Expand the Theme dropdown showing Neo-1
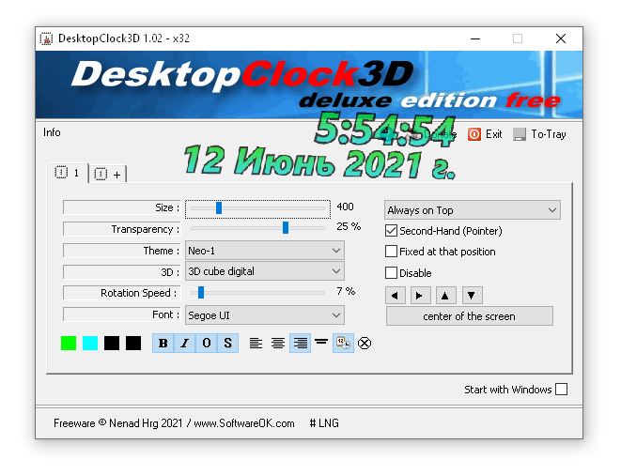621x475 pixels. pos(265,251)
